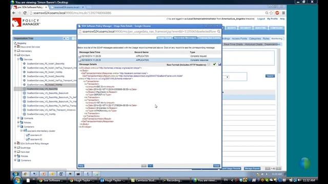Collapse Services folder node
328x184 pixels.
point(18,59)
